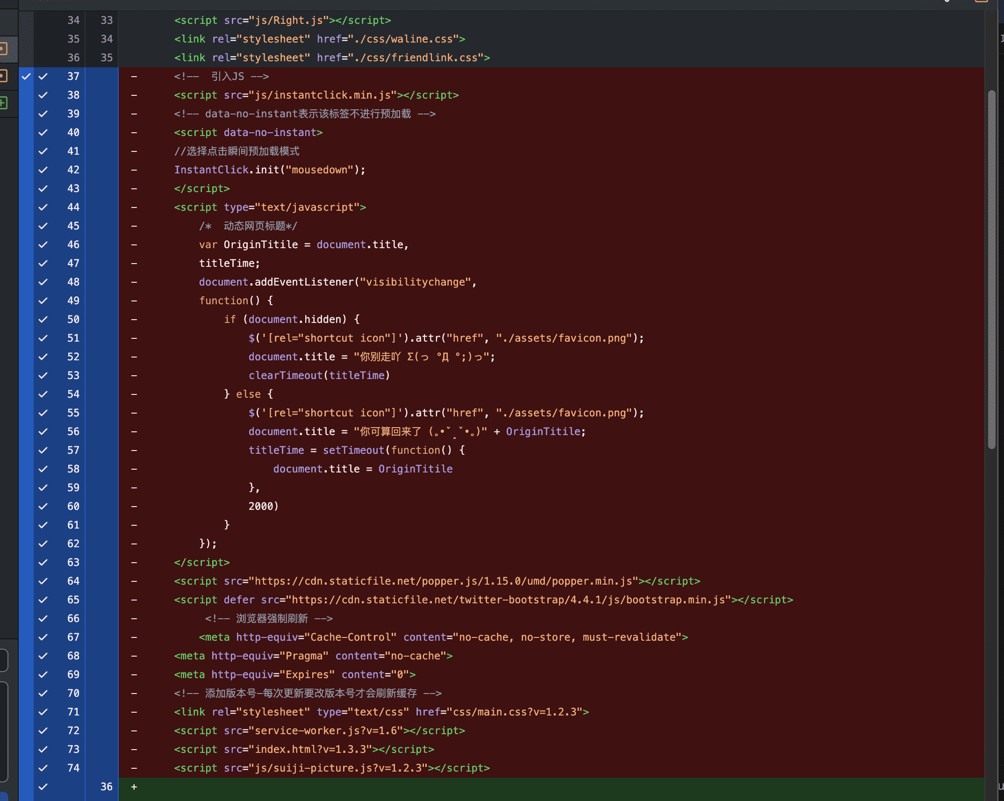Toggle checkmark for removed line 72
The width and height of the screenshot is (1004, 801).
tap(43, 730)
